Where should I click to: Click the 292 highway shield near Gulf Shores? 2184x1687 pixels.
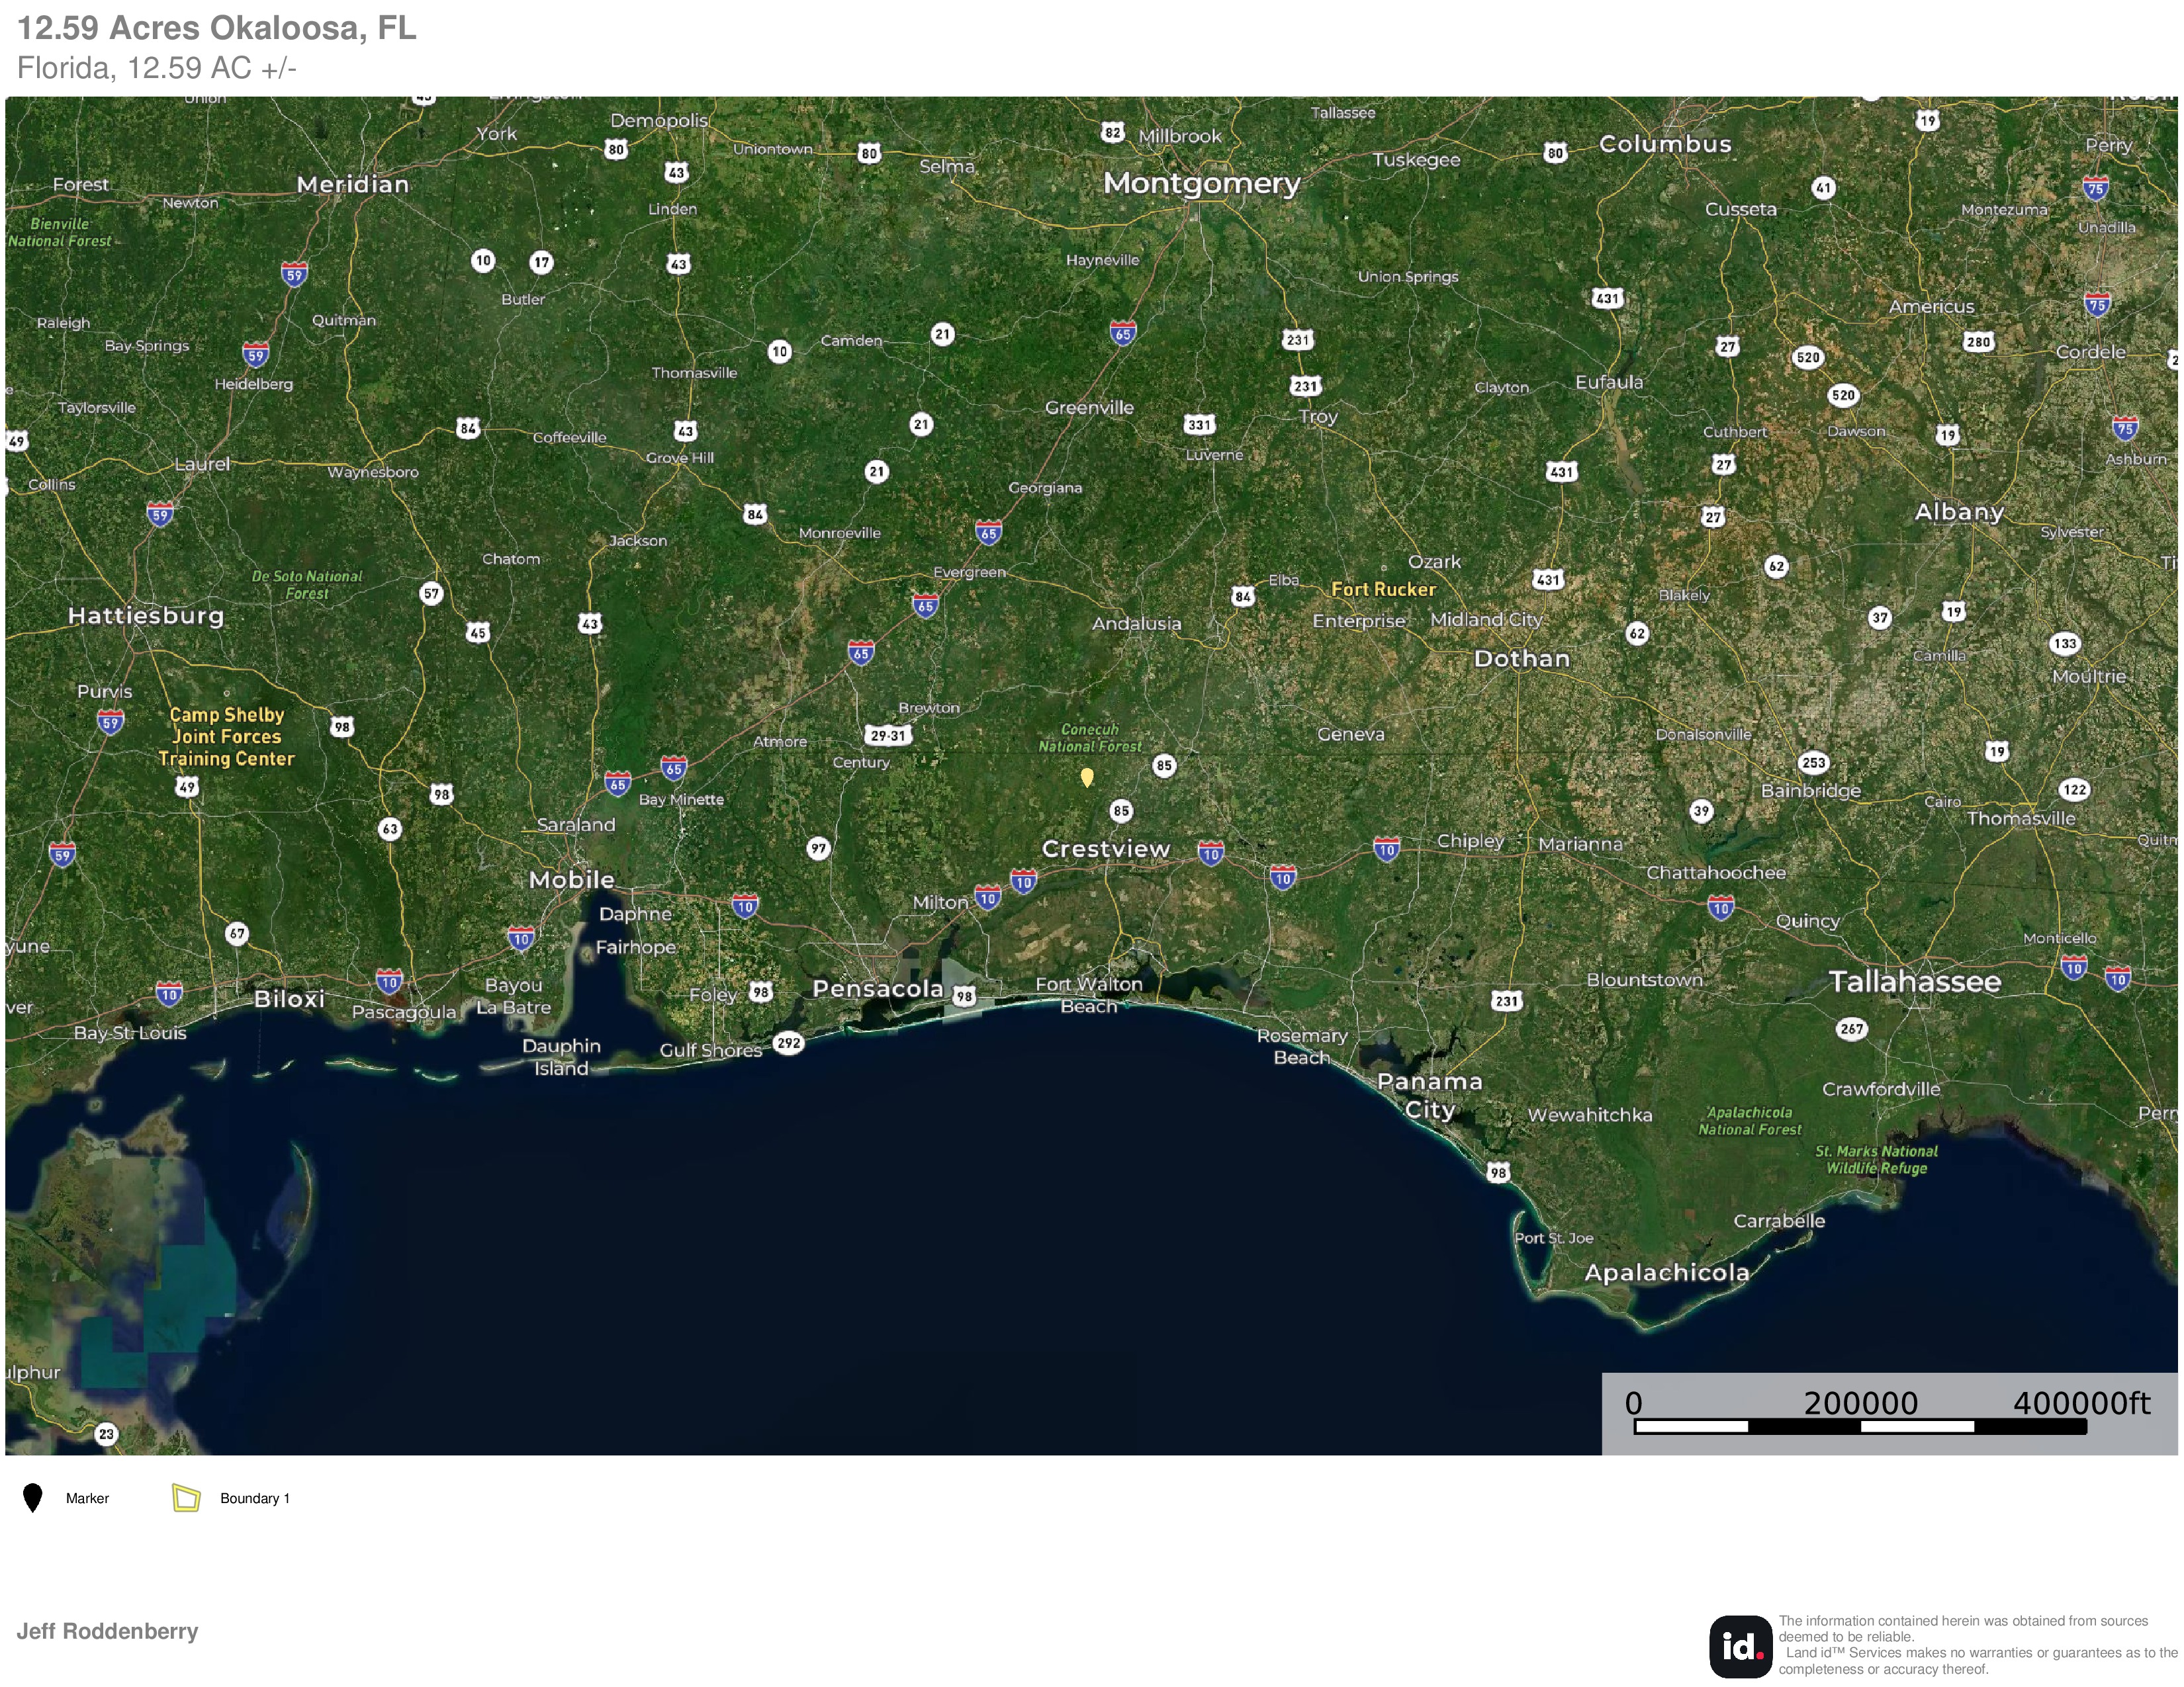click(789, 1043)
